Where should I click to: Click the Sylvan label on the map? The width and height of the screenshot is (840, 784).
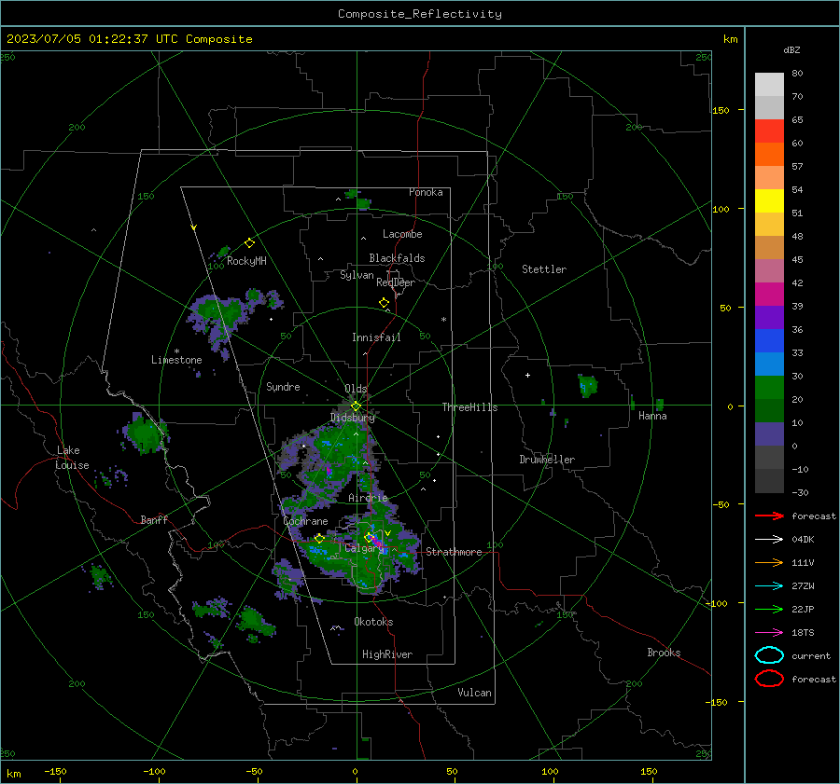(x=357, y=275)
